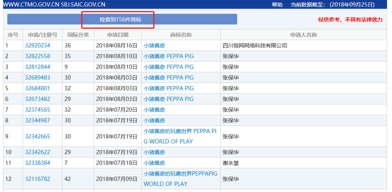The height and width of the screenshot is (192, 392).
Task: Open registration number 32338384
Action: [x=38, y=163]
